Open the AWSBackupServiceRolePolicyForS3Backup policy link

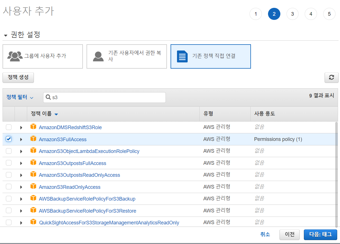[x=87, y=199]
